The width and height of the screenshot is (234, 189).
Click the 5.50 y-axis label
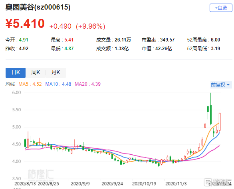point(16,110)
